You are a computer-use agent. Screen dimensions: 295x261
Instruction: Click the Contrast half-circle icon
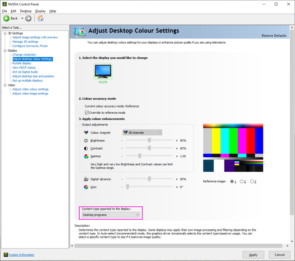pyautogui.click(x=86, y=148)
